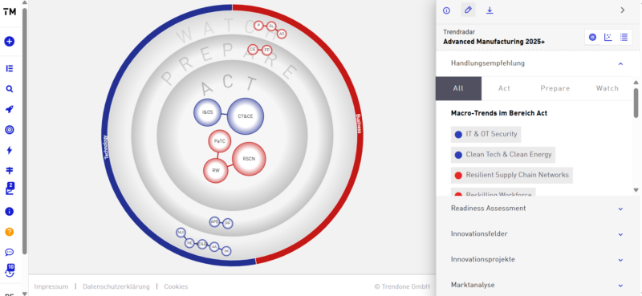Download the trendradar via download icon
This screenshot has width=642, height=296.
[490, 10]
